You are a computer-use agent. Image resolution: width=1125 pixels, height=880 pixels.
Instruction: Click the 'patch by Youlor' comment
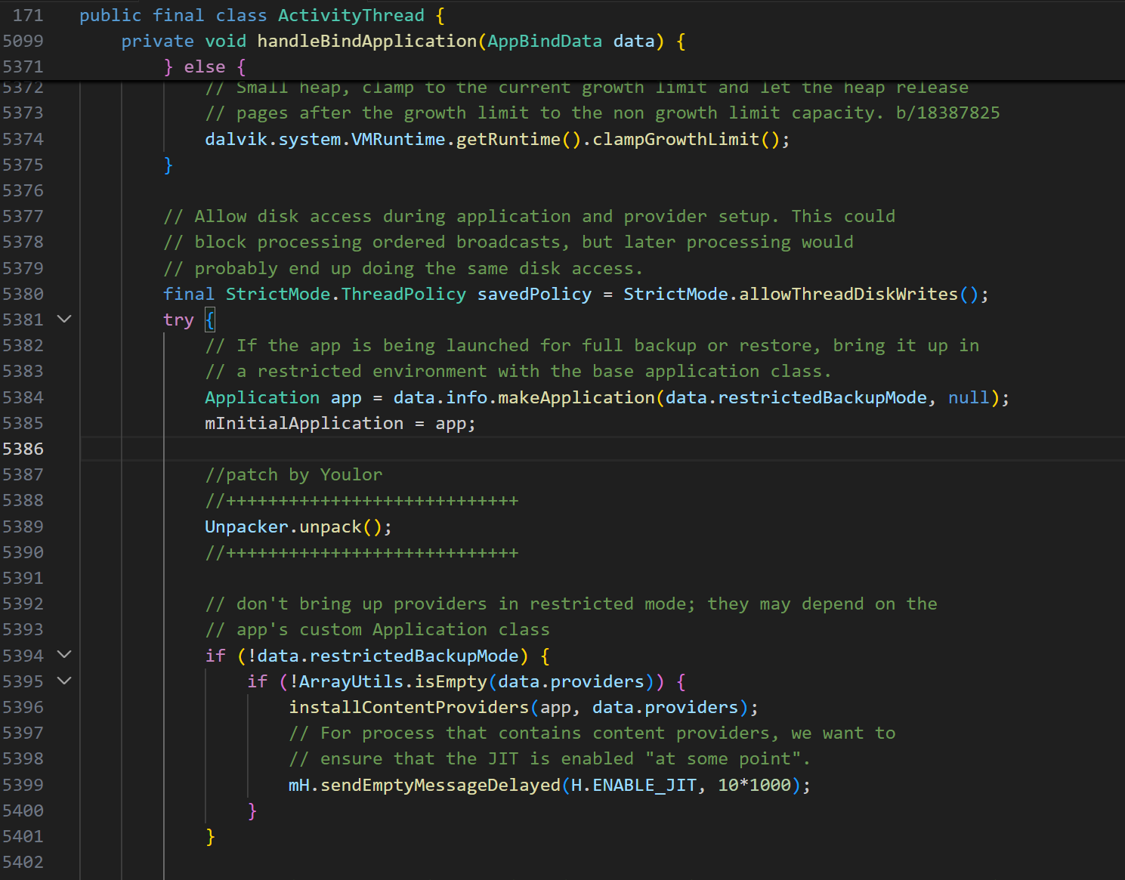[x=293, y=474]
